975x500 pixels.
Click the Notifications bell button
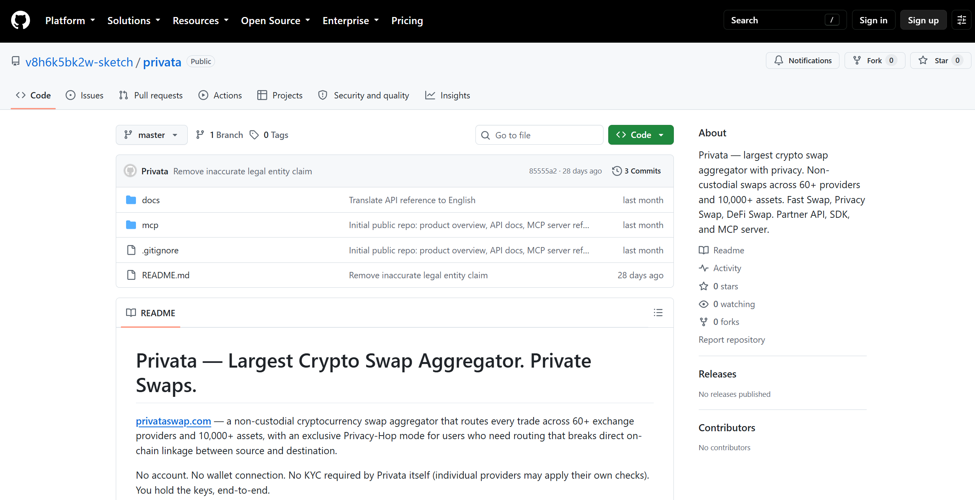[x=802, y=60]
